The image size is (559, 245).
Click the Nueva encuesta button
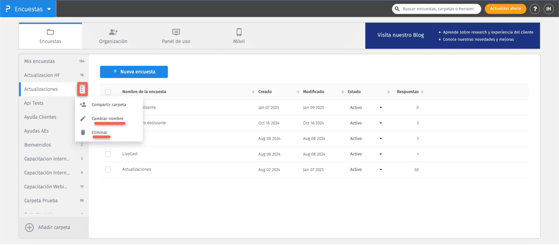click(x=134, y=72)
